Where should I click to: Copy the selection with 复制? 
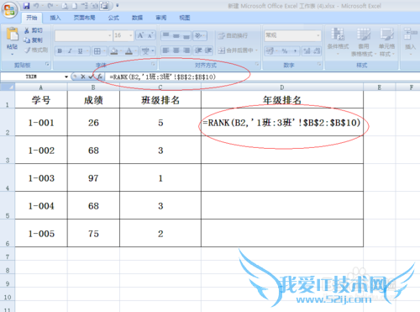pos(33,40)
